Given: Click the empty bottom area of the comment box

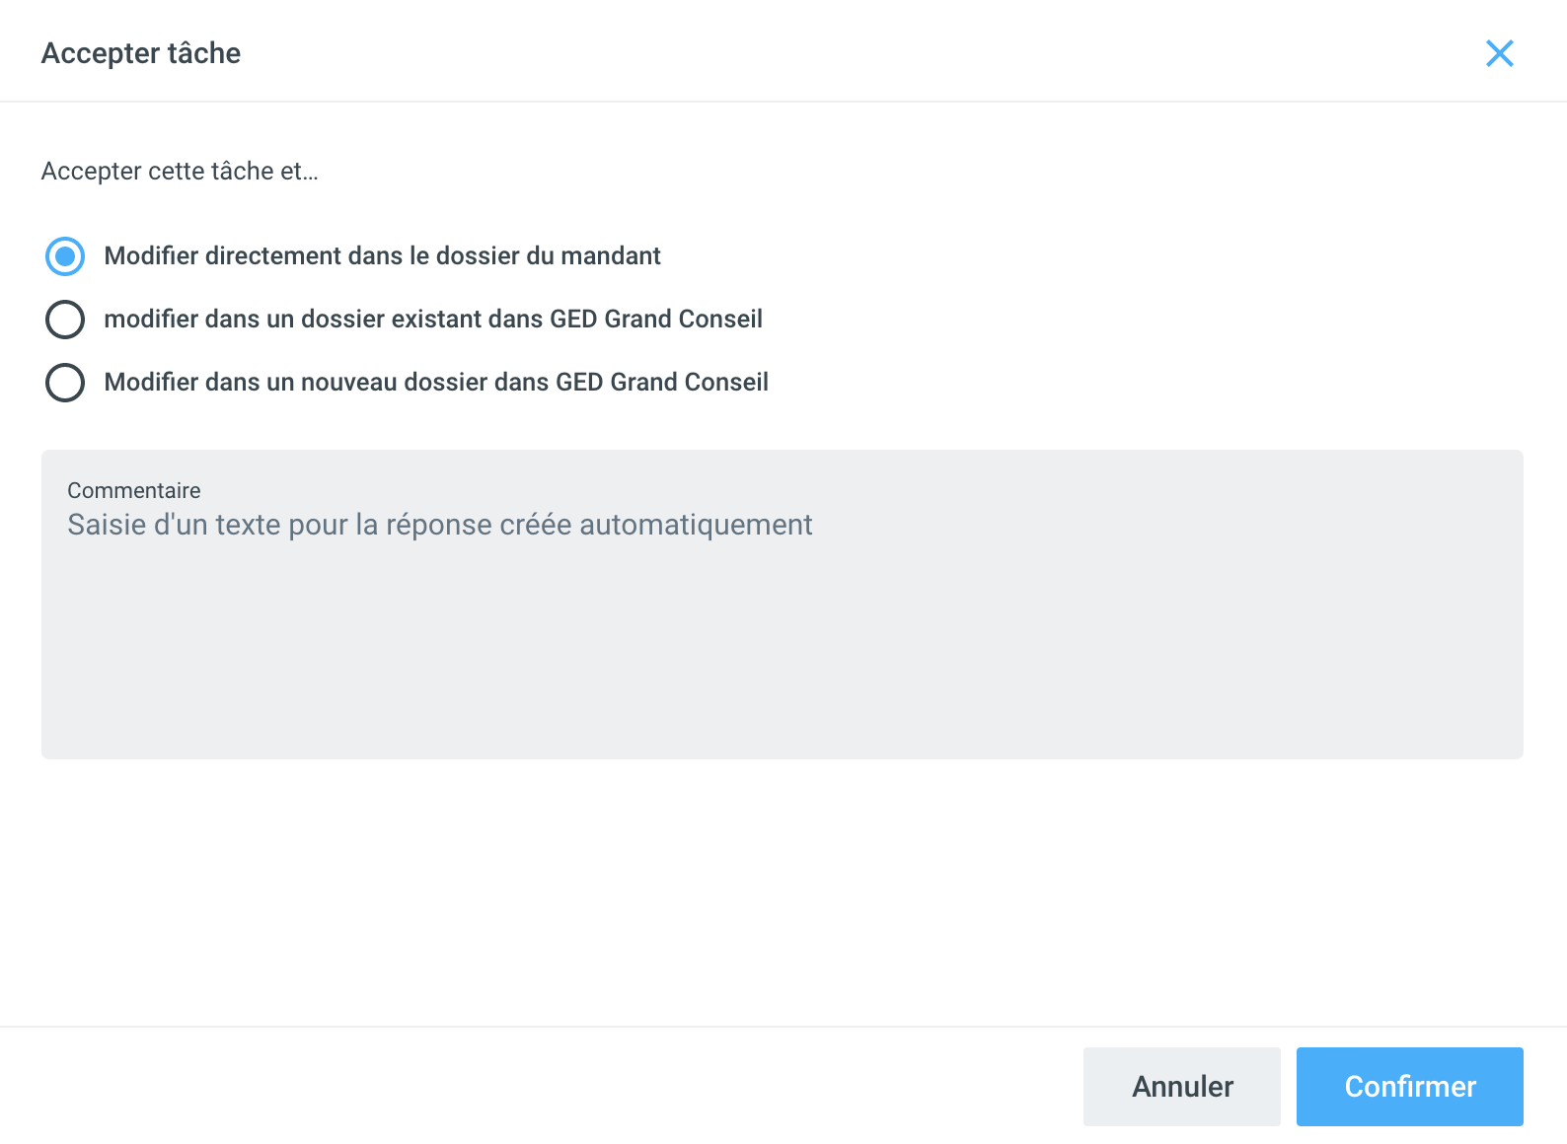Looking at the screenshot, I should 782,700.
